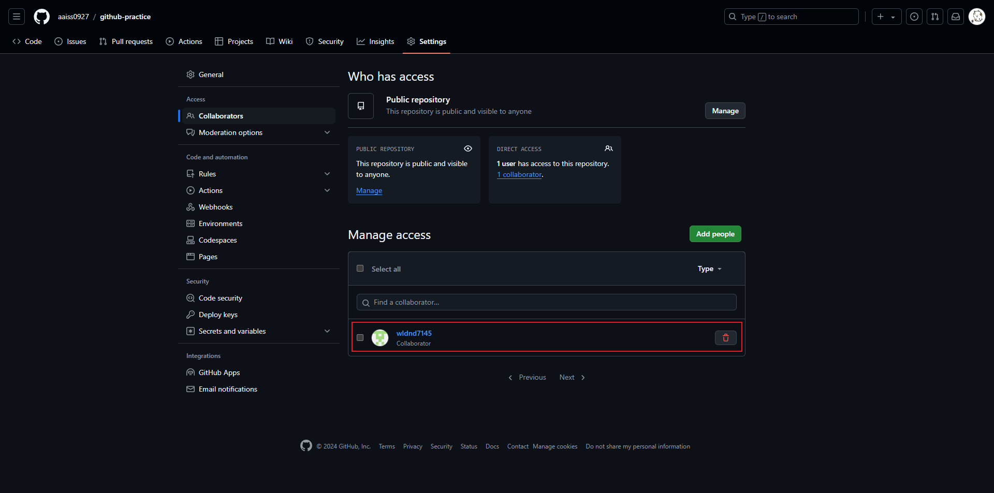Open GitHub Apps settings
The width and height of the screenshot is (994, 493).
[x=259, y=372]
